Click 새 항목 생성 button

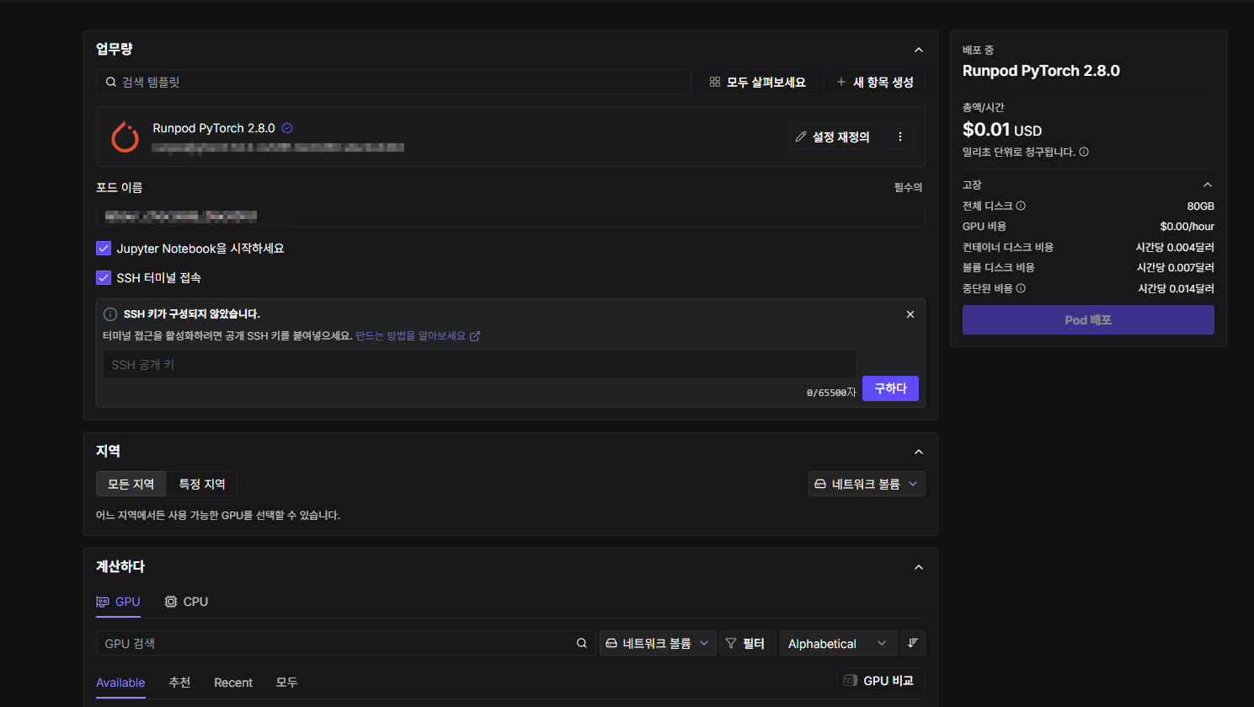tap(874, 82)
